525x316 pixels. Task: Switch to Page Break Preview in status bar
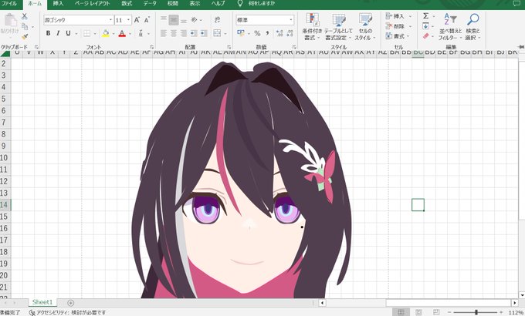click(436, 312)
